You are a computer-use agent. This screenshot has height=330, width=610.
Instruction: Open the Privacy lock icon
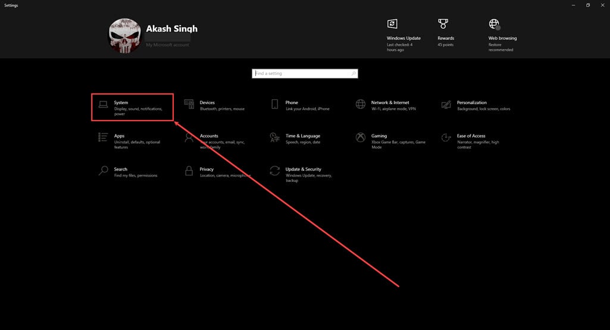point(189,171)
